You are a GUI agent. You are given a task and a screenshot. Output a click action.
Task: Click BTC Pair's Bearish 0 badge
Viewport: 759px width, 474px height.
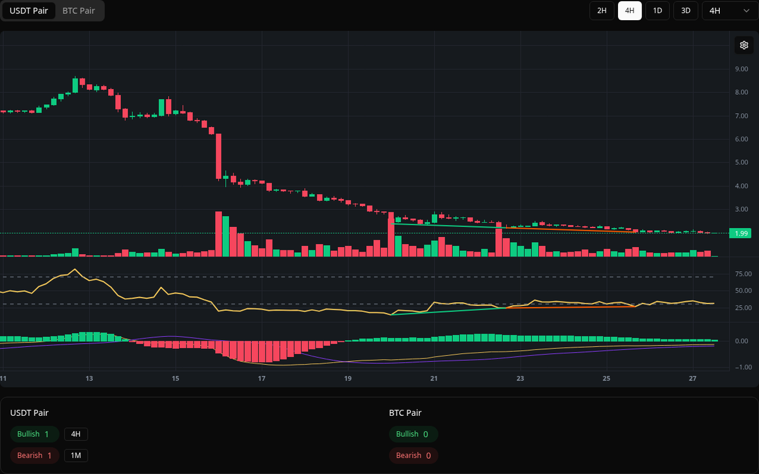(x=413, y=455)
